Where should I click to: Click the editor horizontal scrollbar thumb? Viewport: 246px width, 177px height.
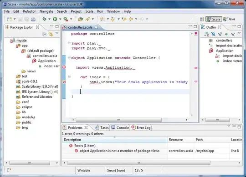[x=118, y=120]
